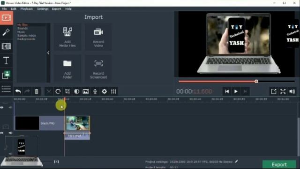300x169 pixels.
Task: Open the Transitions tab icon
Action: click(x=6, y=46)
